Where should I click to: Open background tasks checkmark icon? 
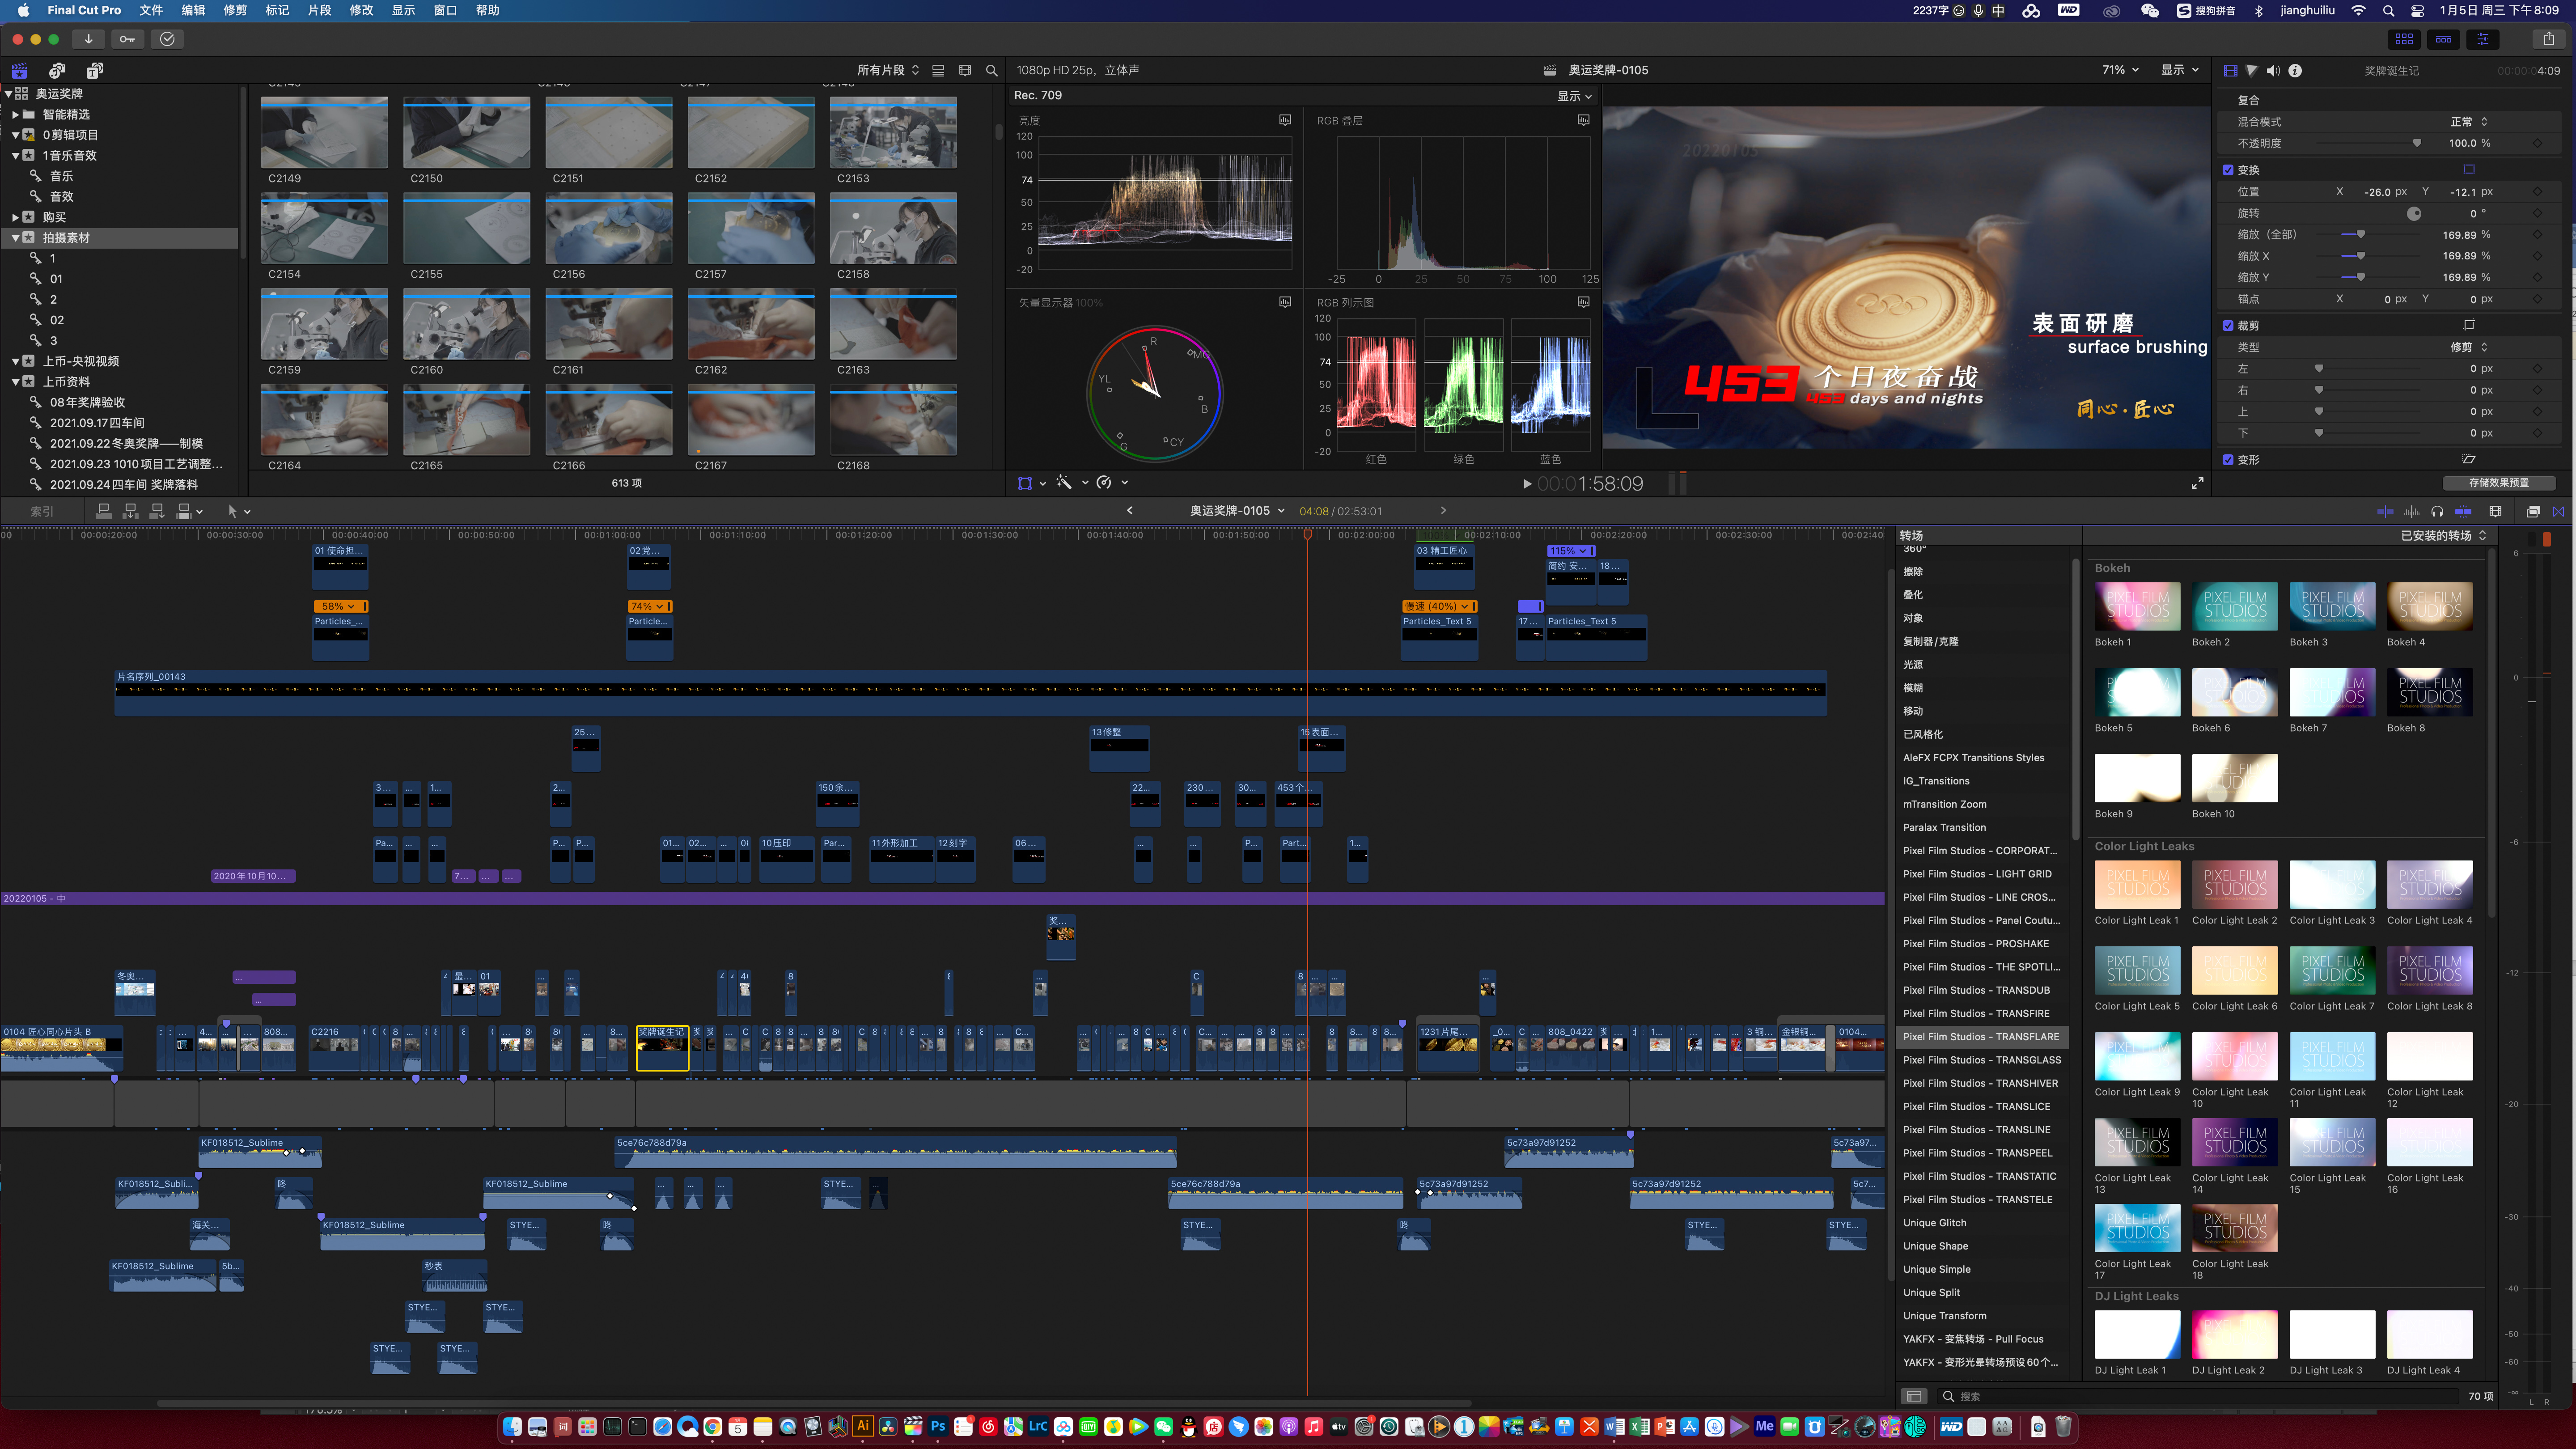coord(167,39)
